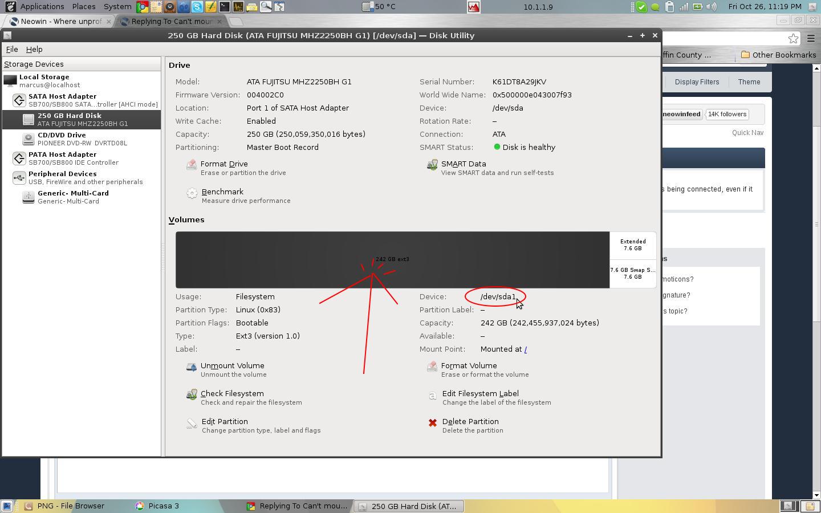Click the red X Delete Partition icon
Screen dimensions: 821x513
coord(433,422)
